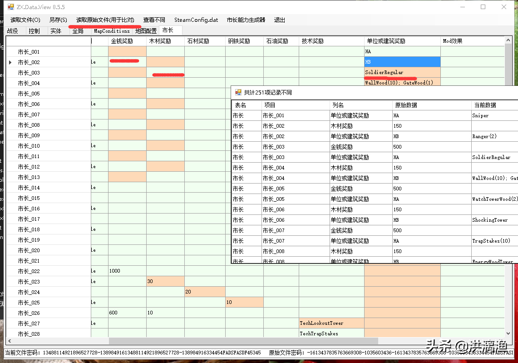This screenshot has height=363, width=518.
Task: Open the 查看不同 menu item
Action: tap(154, 20)
